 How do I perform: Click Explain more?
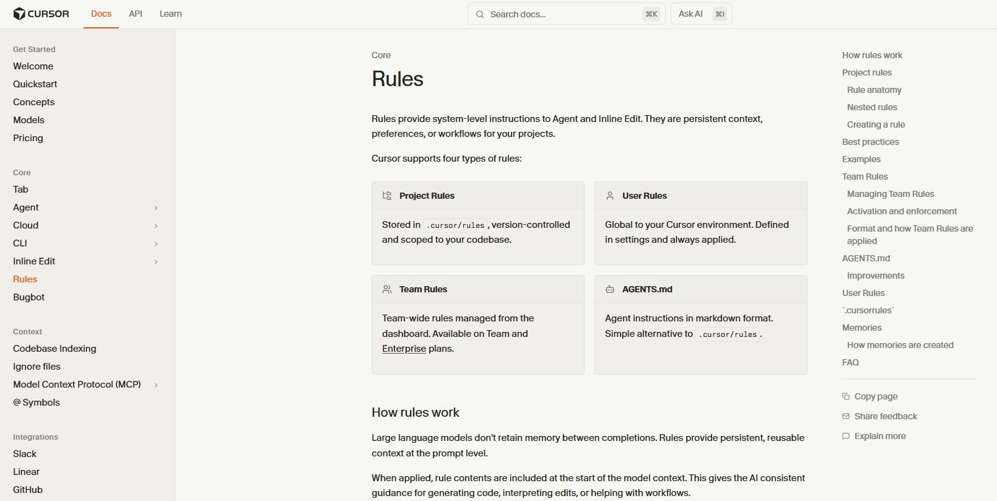tap(874, 436)
